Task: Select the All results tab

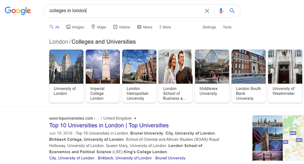Action: 54,27
